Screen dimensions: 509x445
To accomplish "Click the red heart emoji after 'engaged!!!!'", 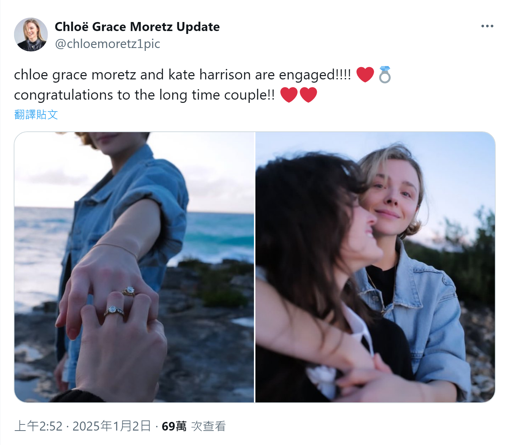I will click(x=365, y=75).
